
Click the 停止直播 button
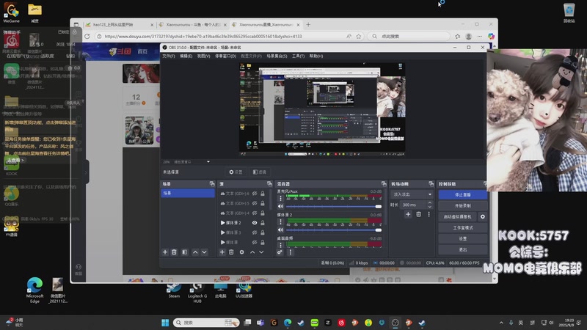[463, 194]
